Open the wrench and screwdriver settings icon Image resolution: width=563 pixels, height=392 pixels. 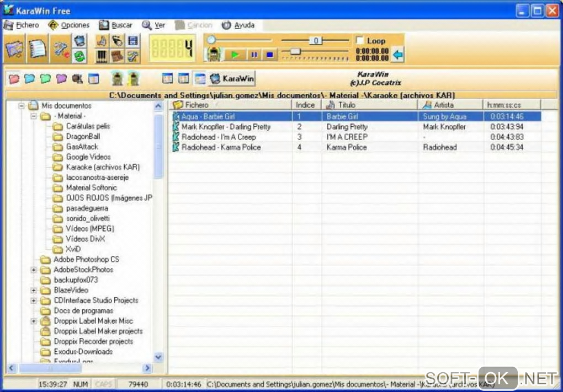pos(60,49)
